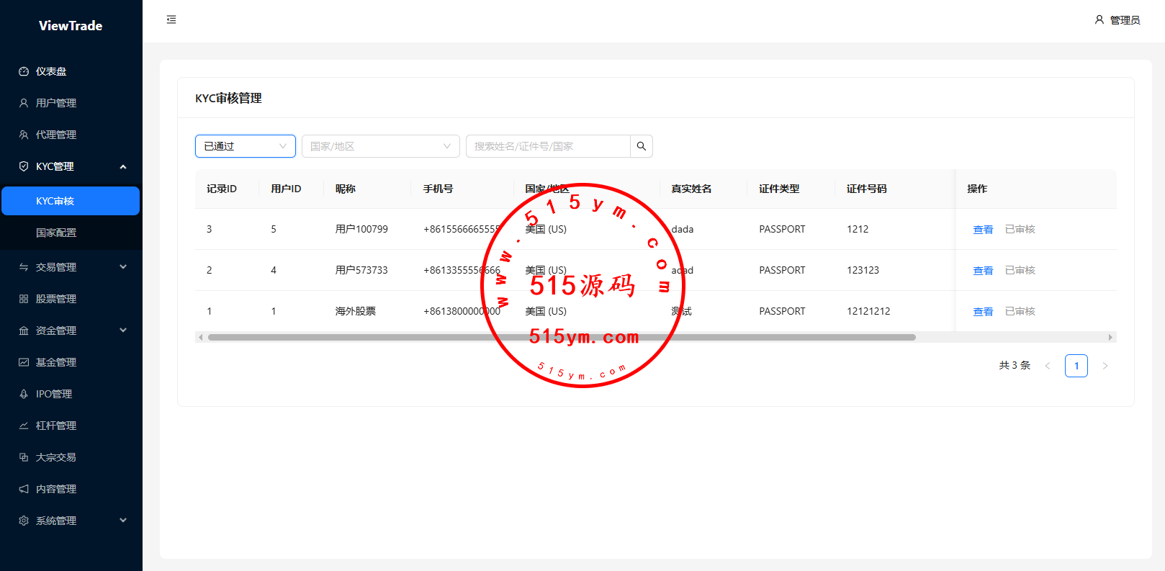Click 已审核 for certificate number 1212

pyautogui.click(x=1020, y=229)
